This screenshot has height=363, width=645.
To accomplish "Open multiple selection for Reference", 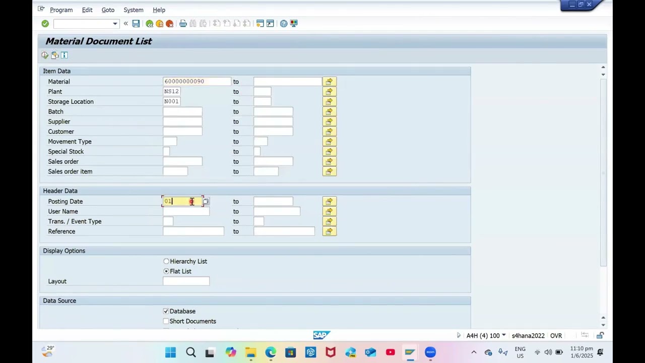I will (329, 231).
